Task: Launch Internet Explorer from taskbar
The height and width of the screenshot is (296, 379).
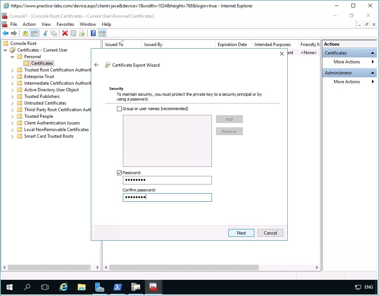Action: tap(63, 287)
